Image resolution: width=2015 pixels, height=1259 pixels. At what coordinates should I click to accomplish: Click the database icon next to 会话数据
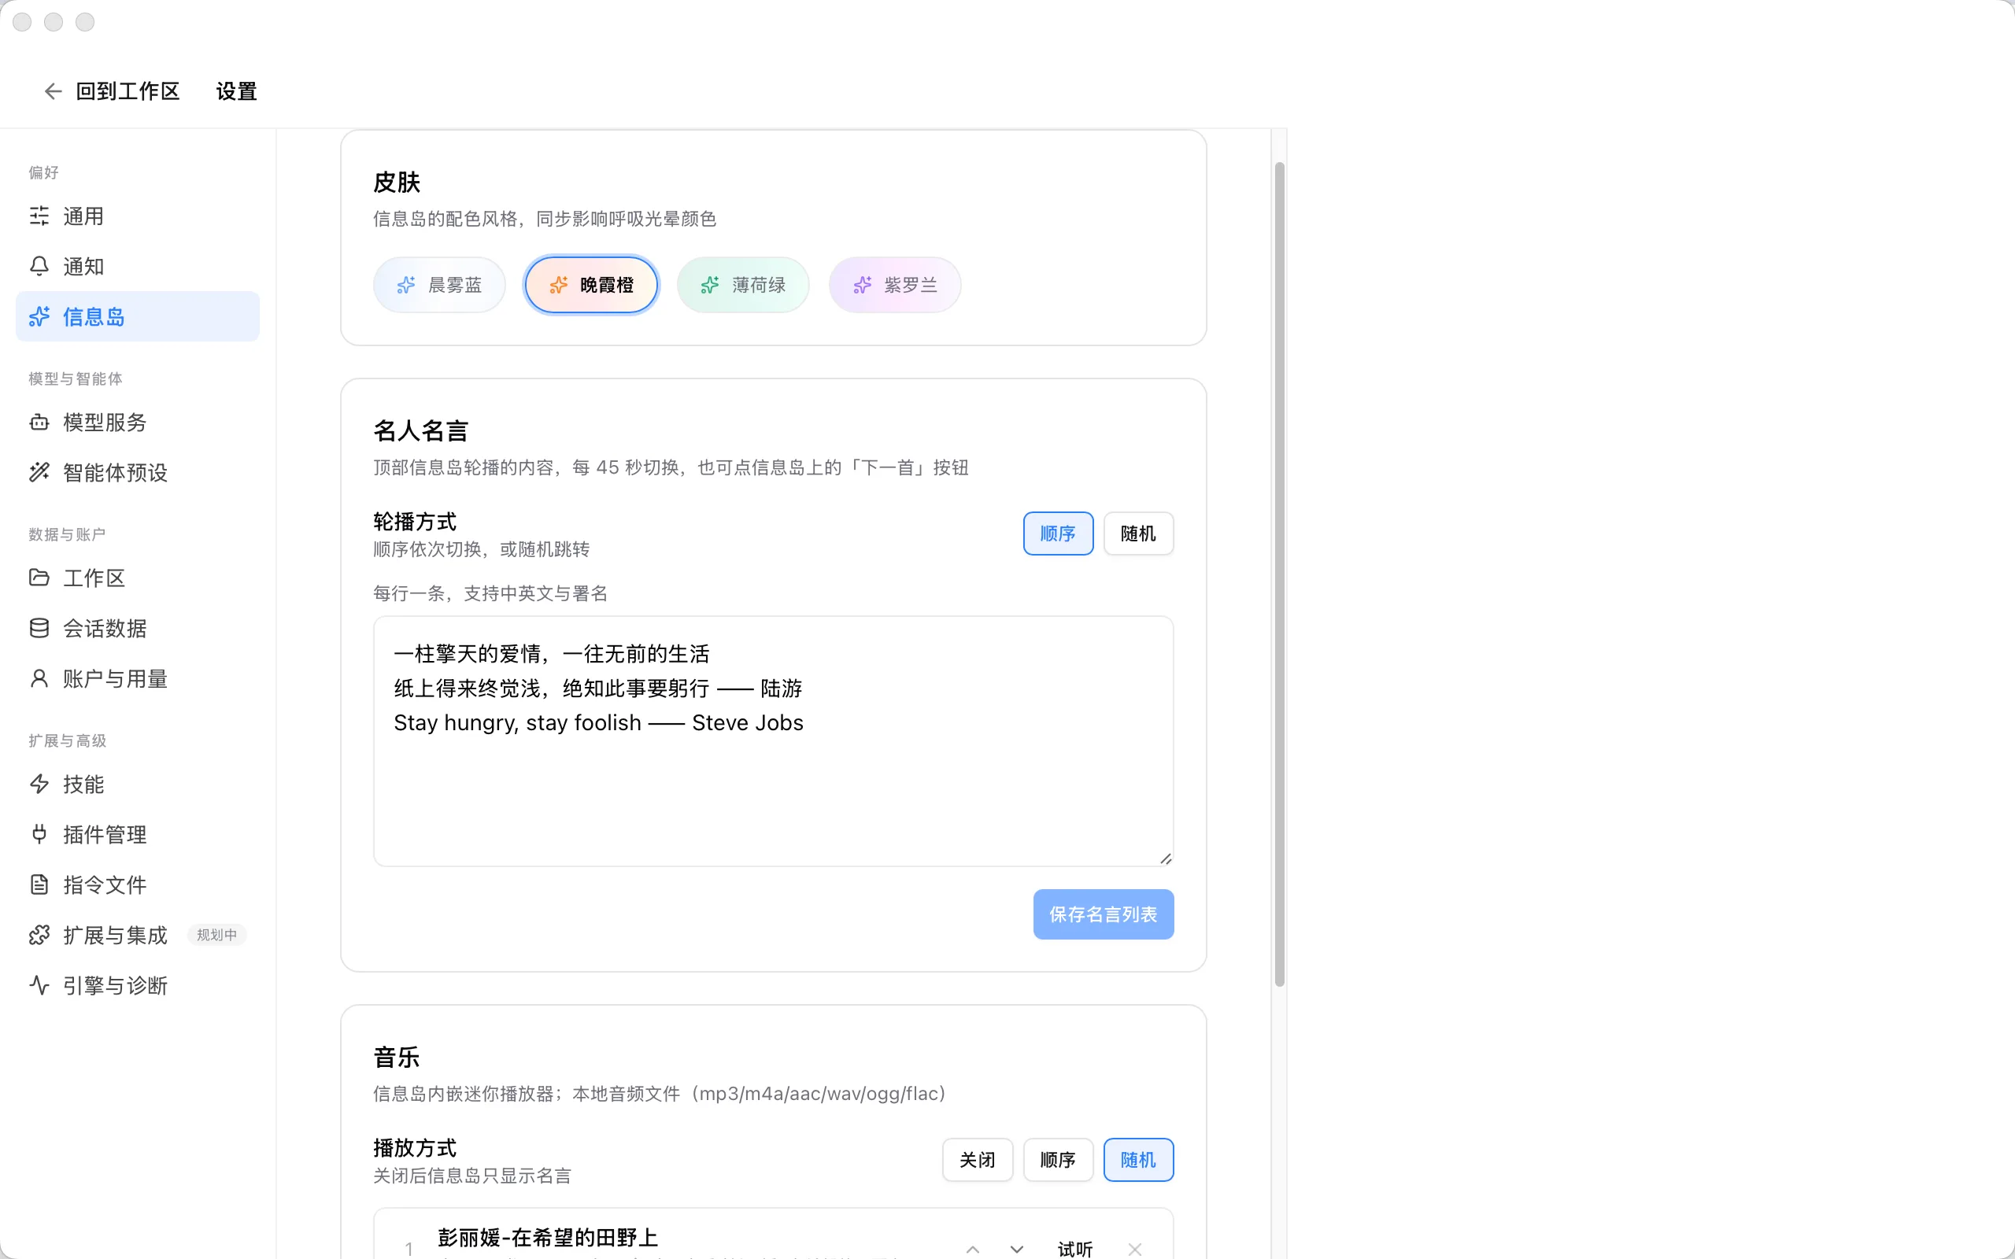[39, 628]
